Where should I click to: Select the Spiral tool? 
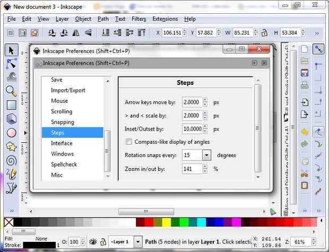(11, 161)
